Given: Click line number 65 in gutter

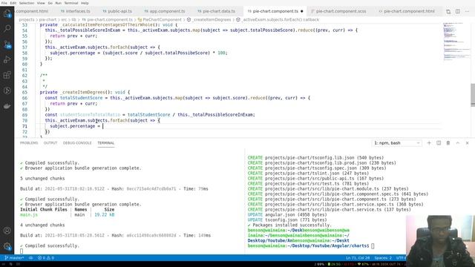Looking at the screenshot, I should point(24,92).
